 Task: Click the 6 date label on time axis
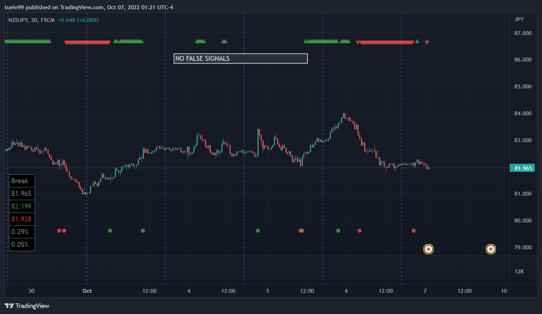(x=346, y=291)
